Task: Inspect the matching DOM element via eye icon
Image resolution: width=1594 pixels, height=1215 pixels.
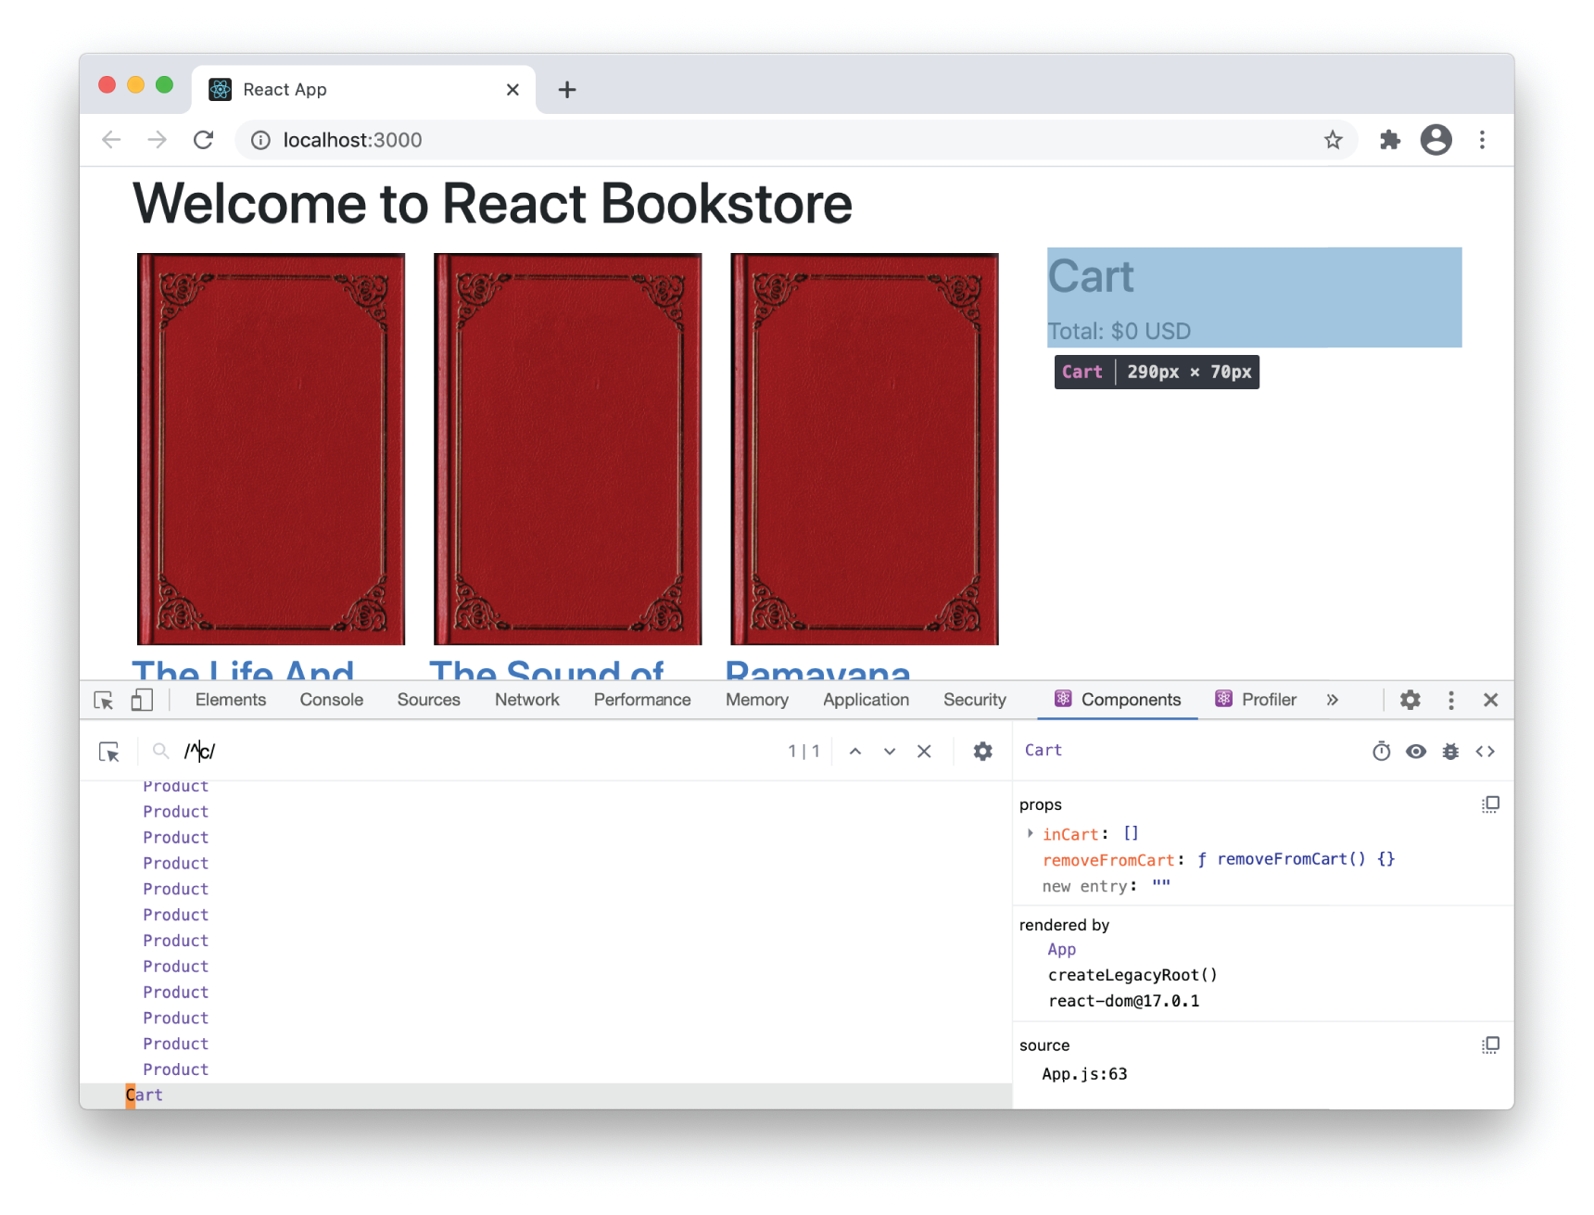Action: coord(1416,752)
